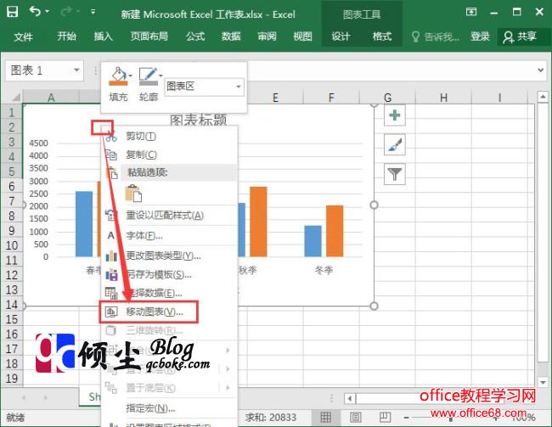Expand the formula bar chevron

[x=541, y=70]
